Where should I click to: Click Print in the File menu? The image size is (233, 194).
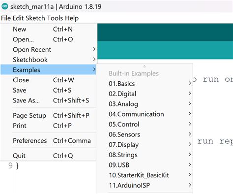48,126
